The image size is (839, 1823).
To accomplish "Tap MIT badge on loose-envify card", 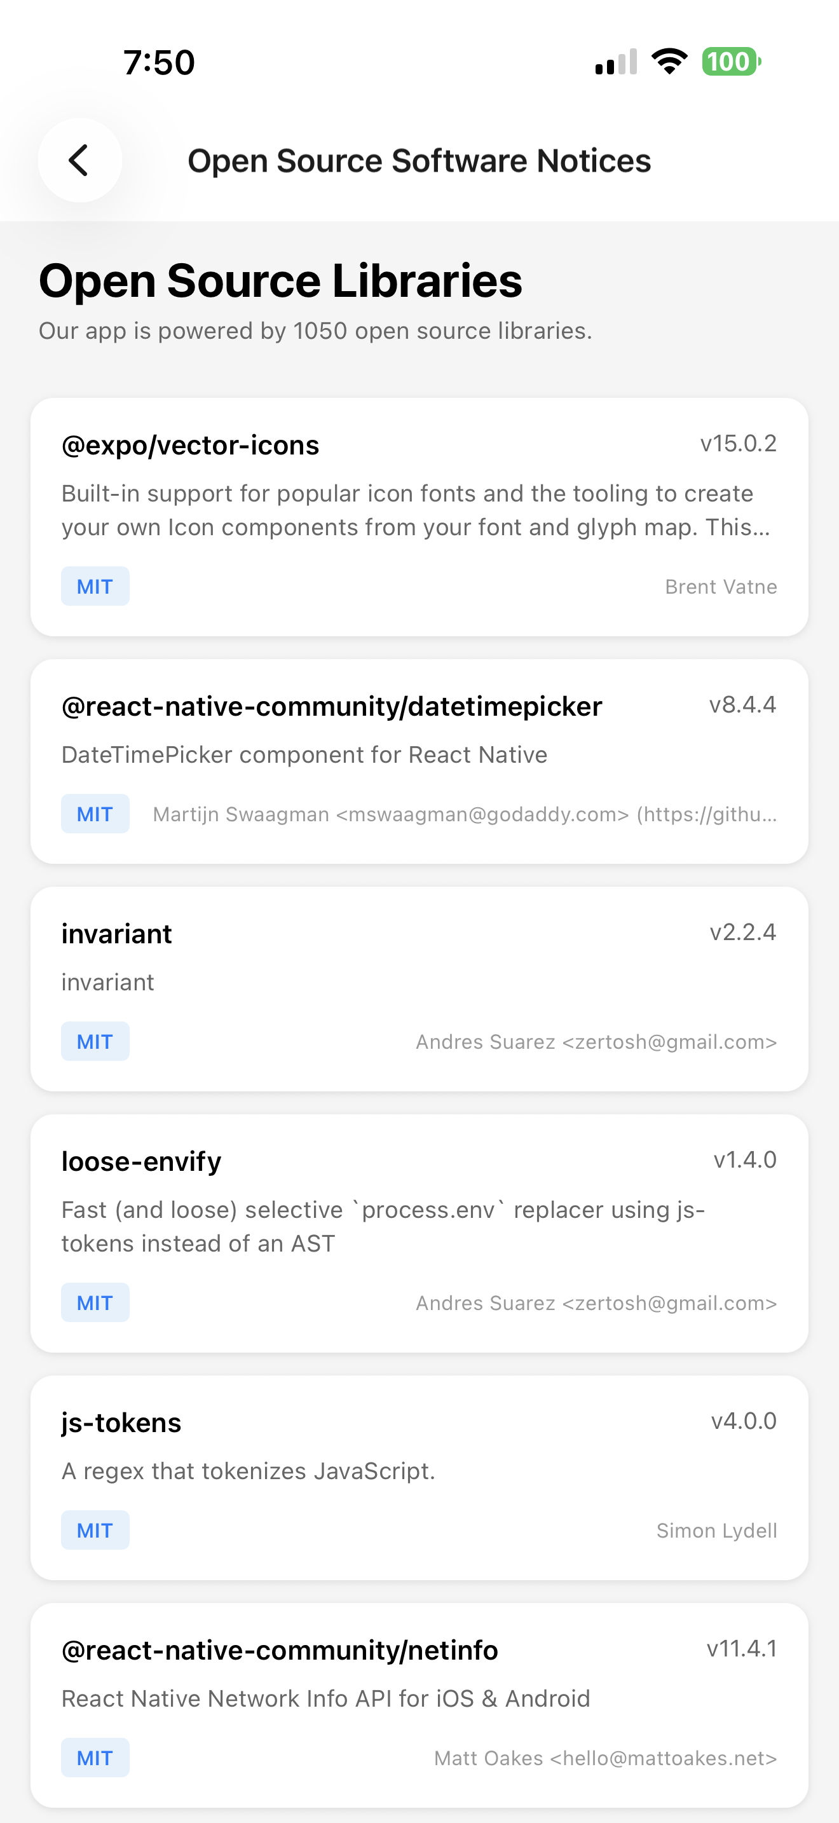I will (95, 1303).
